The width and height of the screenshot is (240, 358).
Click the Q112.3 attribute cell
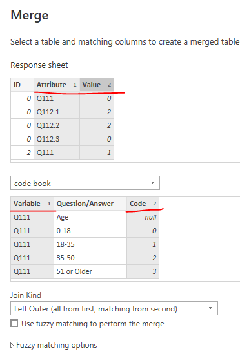(57, 139)
